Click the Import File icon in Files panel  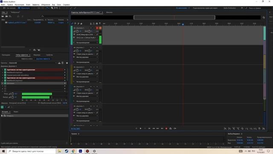[x=6, y=16]
